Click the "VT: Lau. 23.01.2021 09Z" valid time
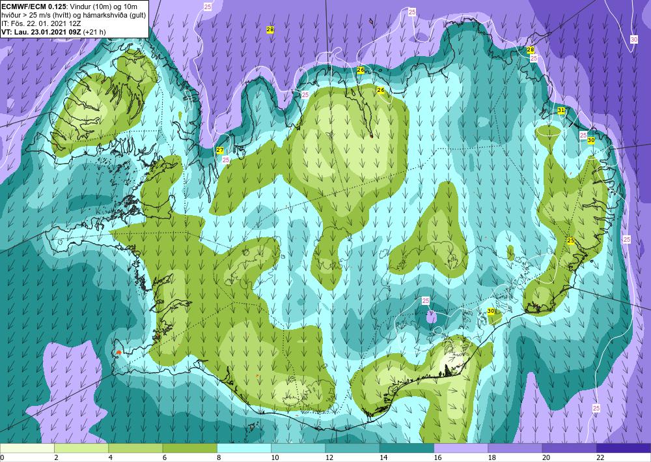The height and width of the screenshot is (462, 651). (42, 32)
